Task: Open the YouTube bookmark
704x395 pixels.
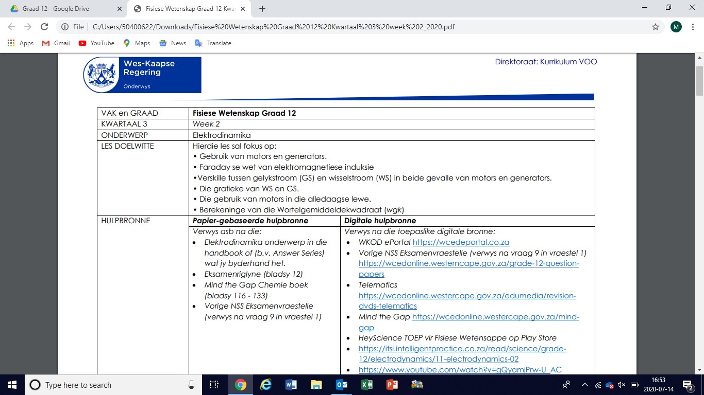Action: pos(96,43)
